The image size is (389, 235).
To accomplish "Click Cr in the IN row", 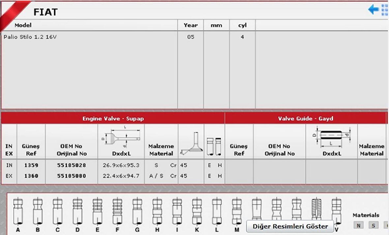I will coord(173,165).
